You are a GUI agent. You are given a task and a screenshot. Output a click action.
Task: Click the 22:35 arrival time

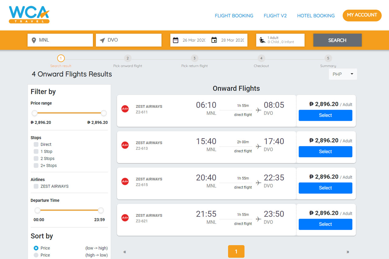point(274,177)
